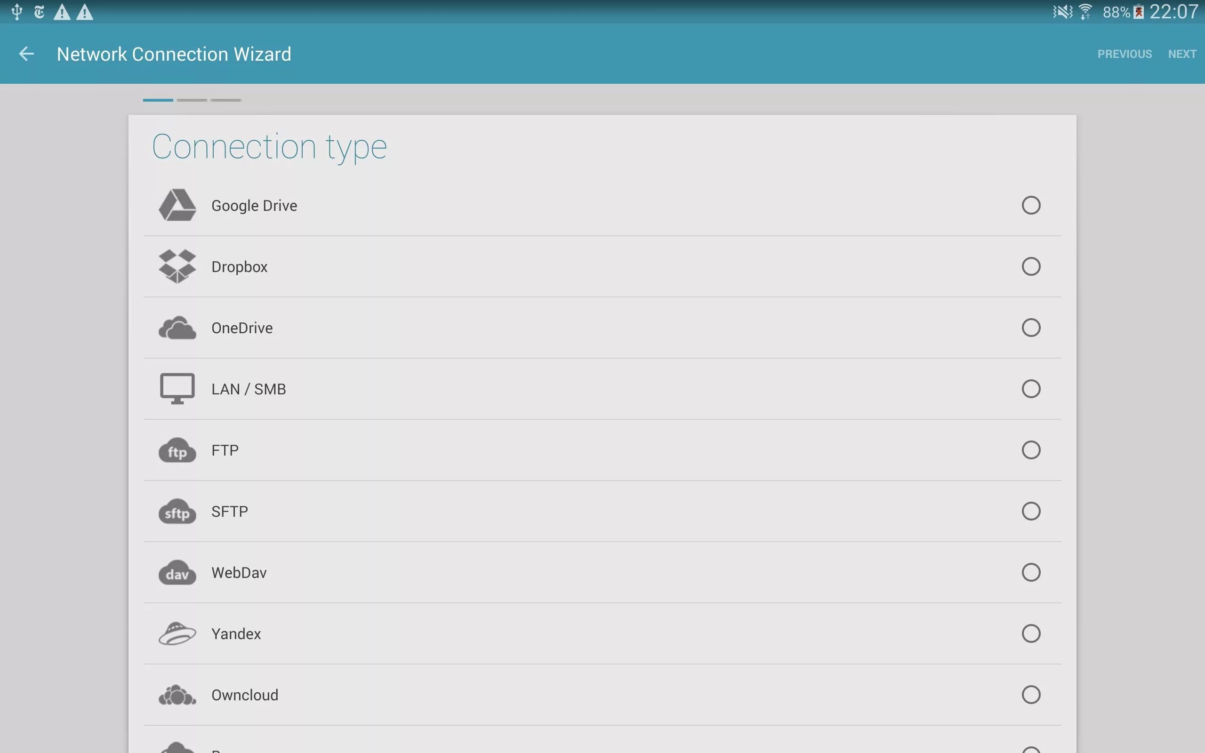
Task: Click the FTP cloud icon
Action: click(177, 450)
